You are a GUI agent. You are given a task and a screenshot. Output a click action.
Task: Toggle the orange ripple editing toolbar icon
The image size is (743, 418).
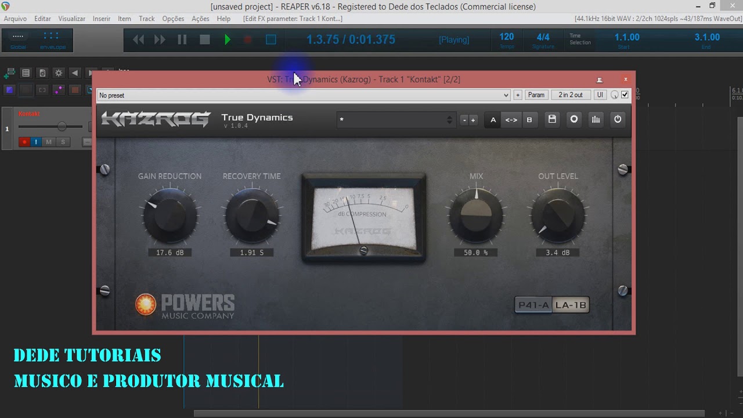point(74,89)
